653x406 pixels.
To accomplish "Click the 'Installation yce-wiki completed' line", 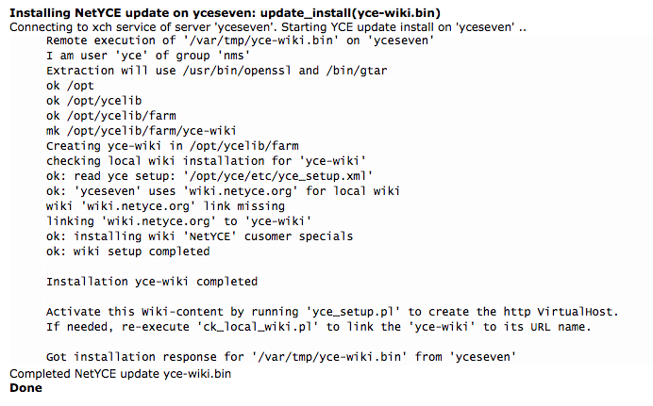I will pos(152,281).
